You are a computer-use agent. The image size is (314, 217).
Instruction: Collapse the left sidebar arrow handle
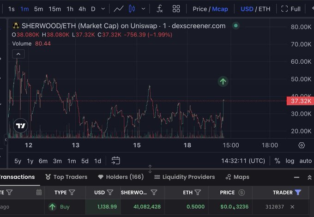6,140
